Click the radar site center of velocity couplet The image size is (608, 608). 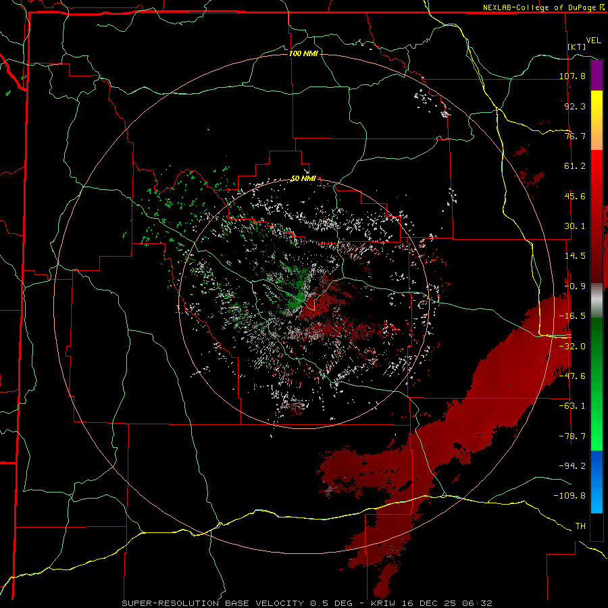pos(304,303)
